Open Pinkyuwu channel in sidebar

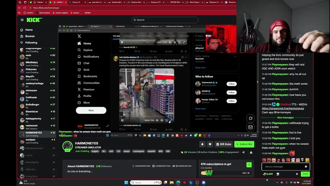coord(38,71)
